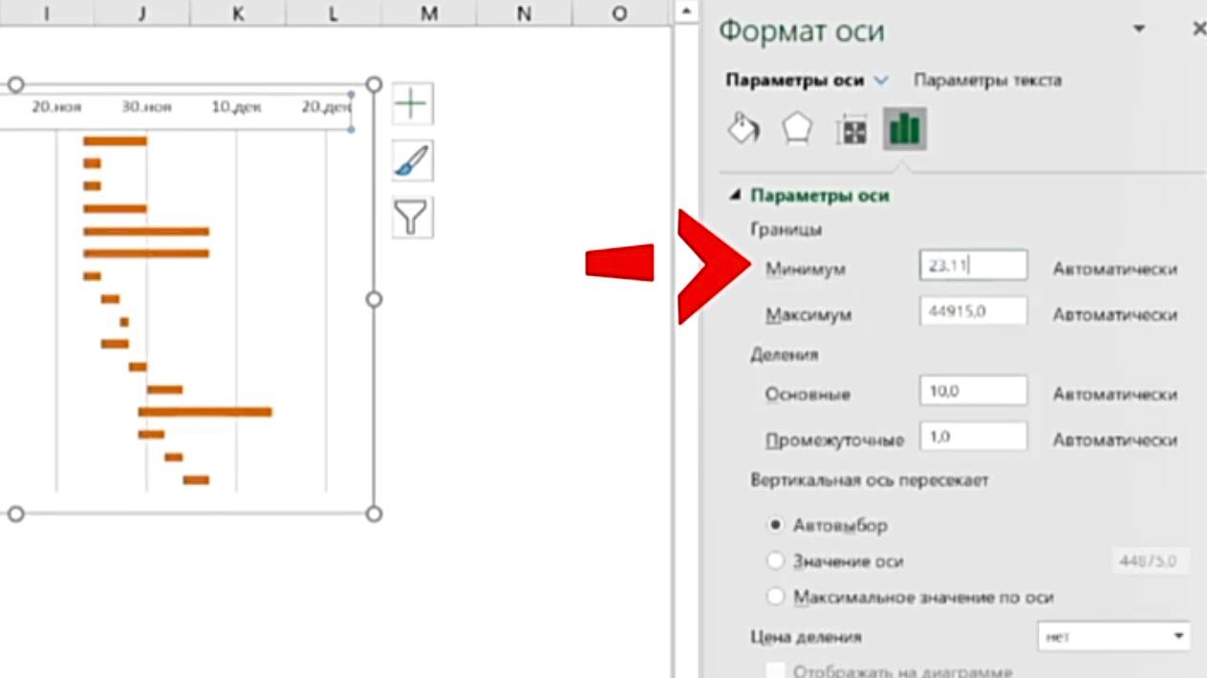Screen dimensions: 1207x678
Task: Select column header J
Action: pos(141,12)
